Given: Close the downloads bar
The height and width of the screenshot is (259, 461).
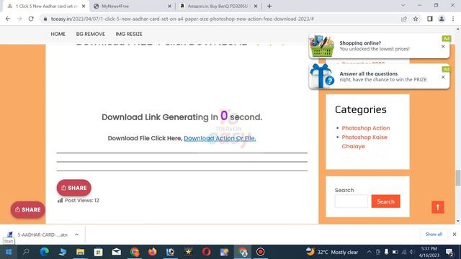Looking at the screenshot, I should coord(455,234).
